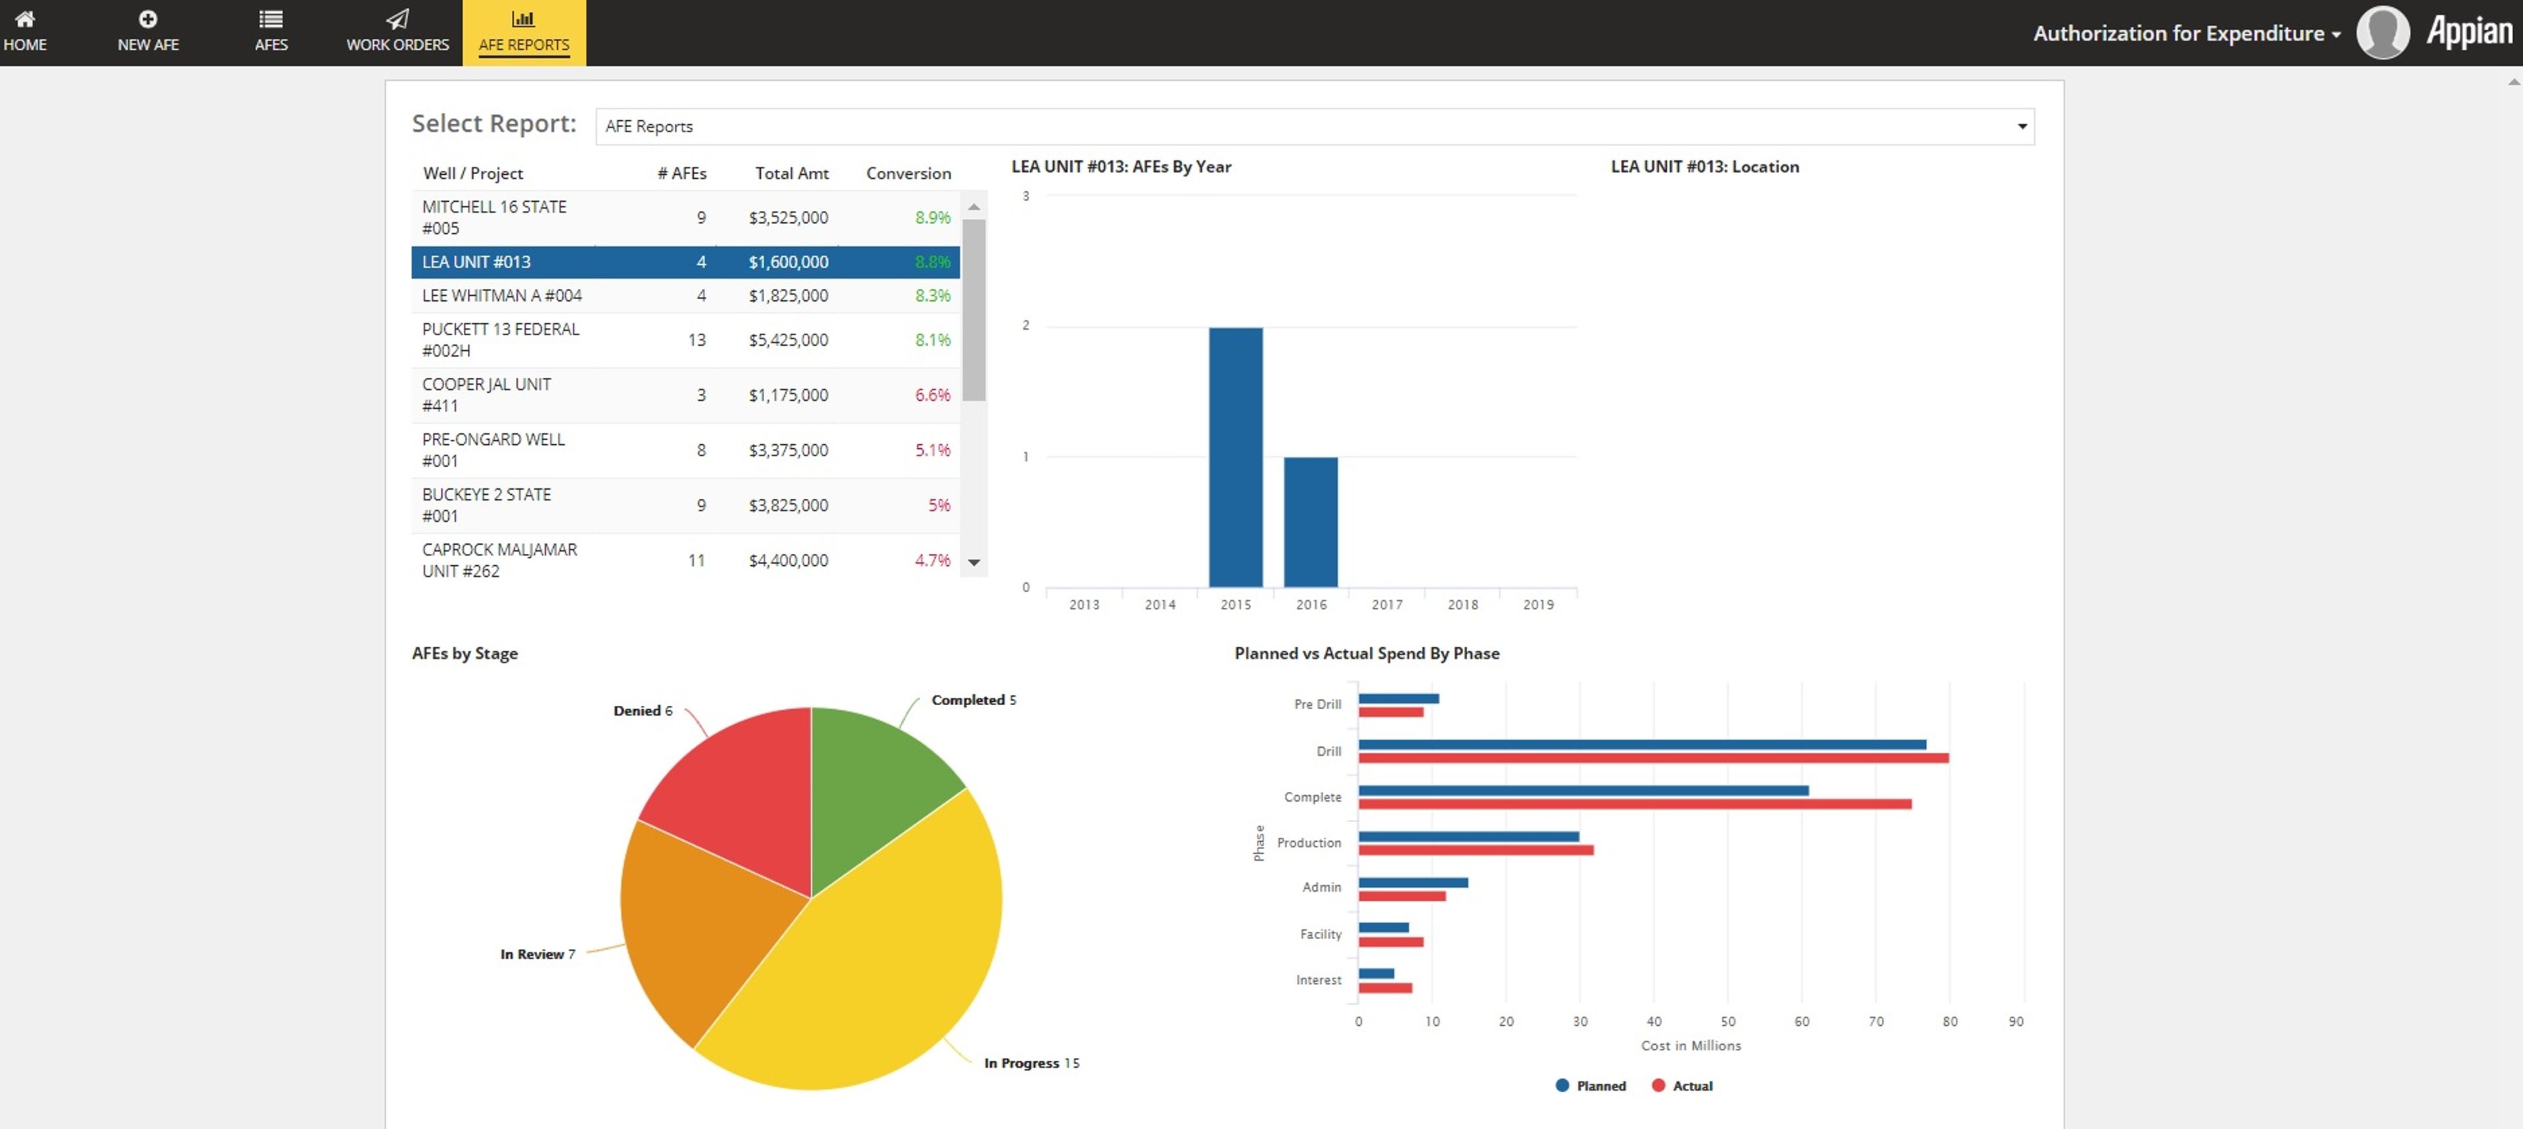Toggle the Planned legend series
The height and width of the screenshot is (1129, 2523).
1591,1086
